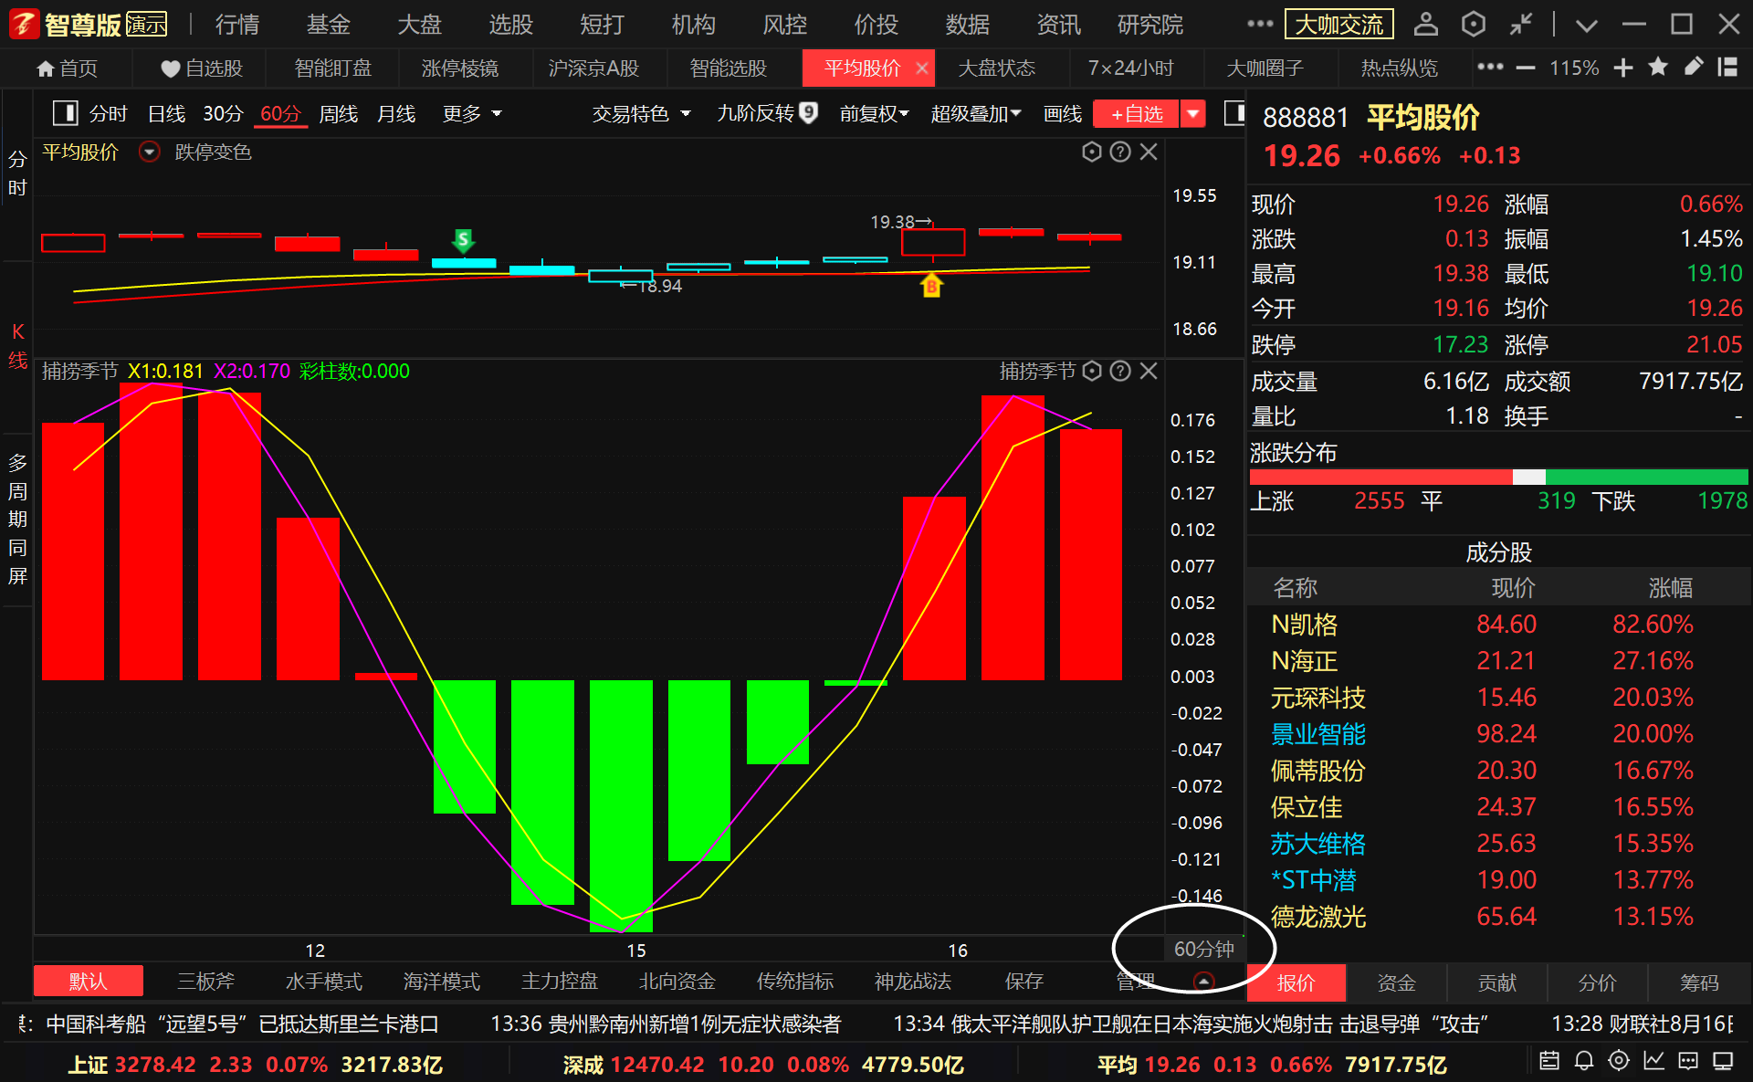Select the 主力控盘 template

(x=560, y=982)
